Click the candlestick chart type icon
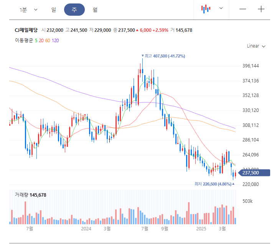The height and width of the screenshot is (248, 274). (206, 9)
